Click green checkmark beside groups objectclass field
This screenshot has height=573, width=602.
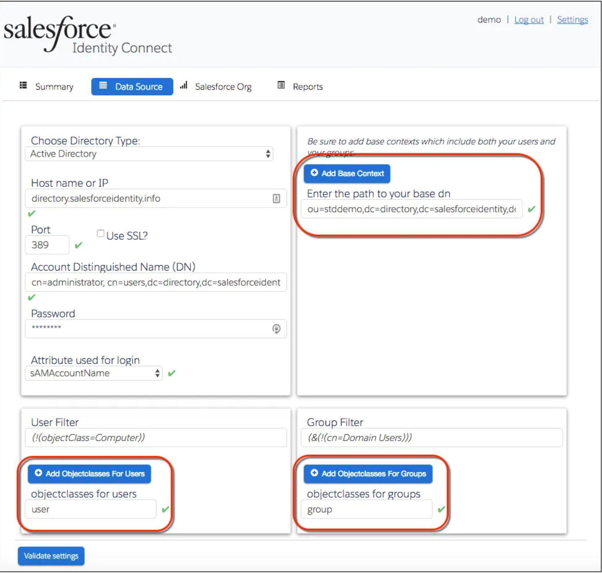pyautogui.click(x=441, y=509)
